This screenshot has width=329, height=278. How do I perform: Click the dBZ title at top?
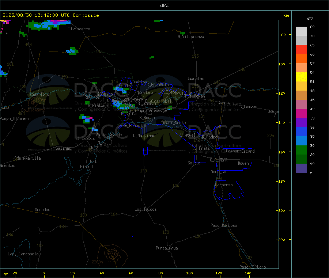tap(164, 5)
